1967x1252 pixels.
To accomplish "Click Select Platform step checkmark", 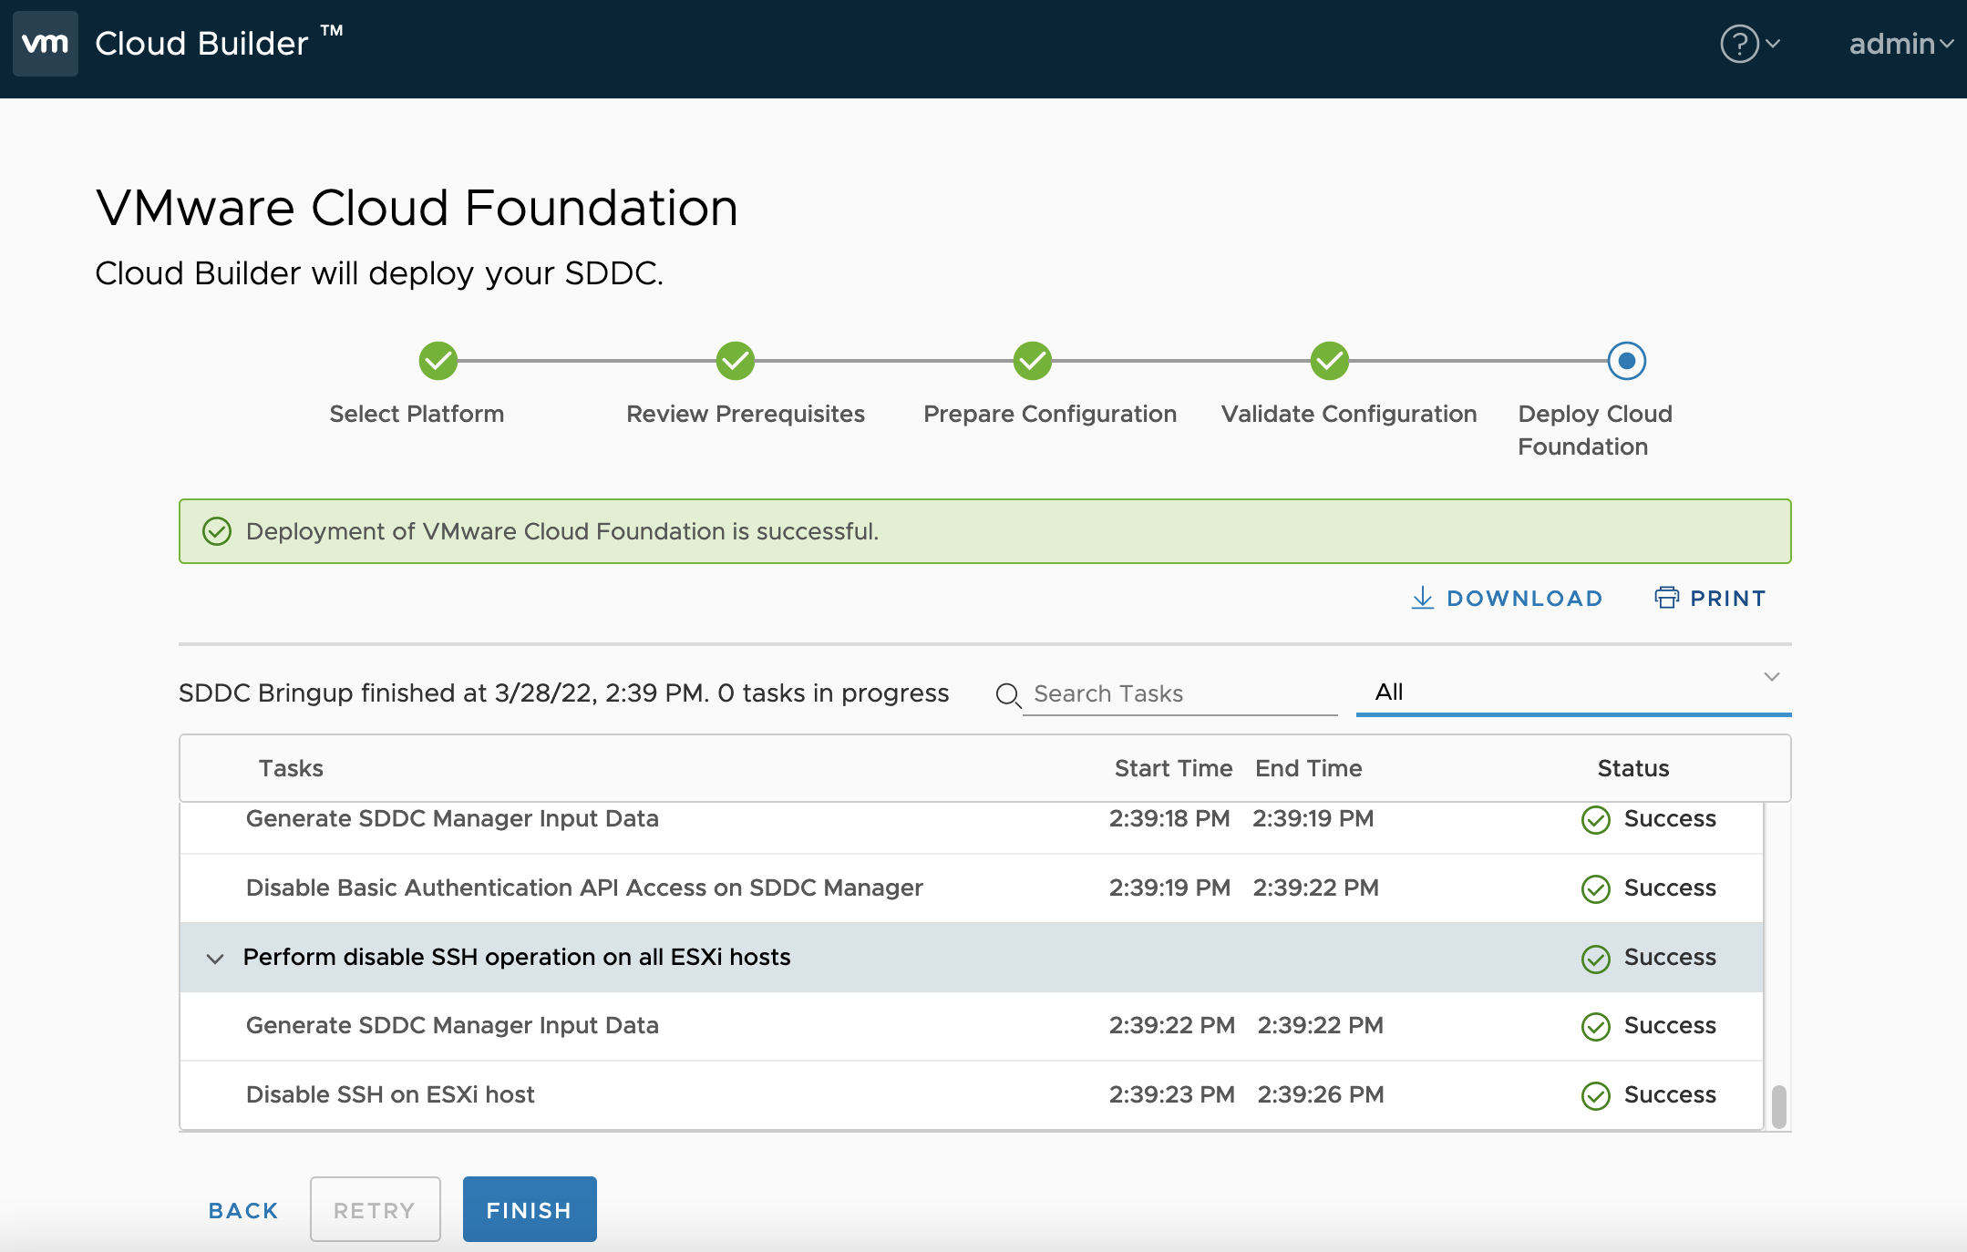I will (x=438, y=361).
